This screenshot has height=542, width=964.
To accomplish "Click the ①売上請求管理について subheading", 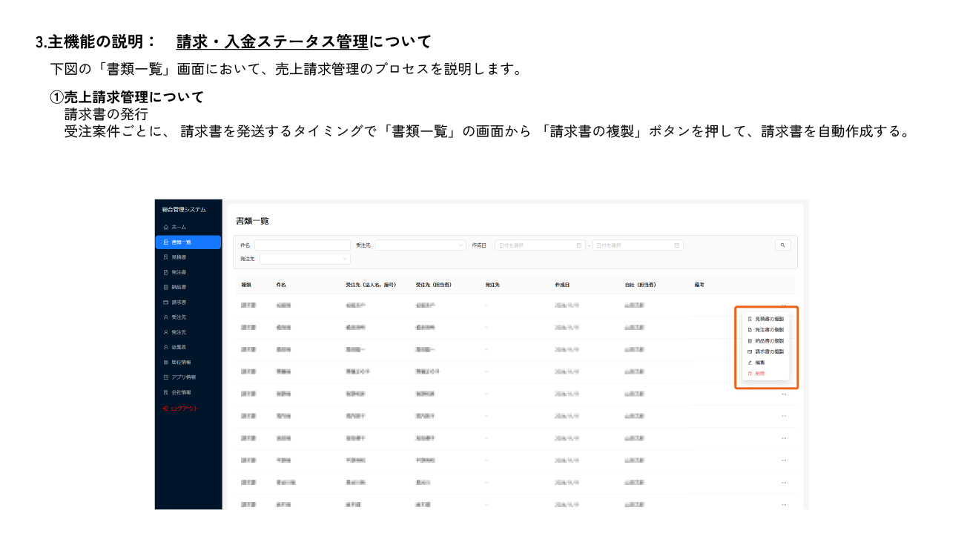I will click(x=127, y=97).
